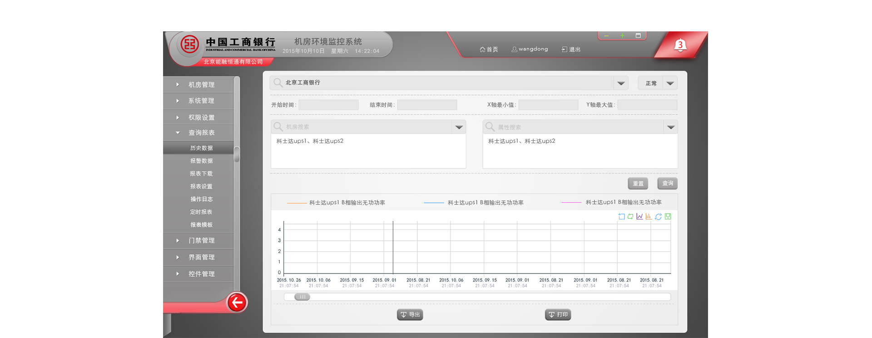Screen dimensions: 872x338
Task: Go to 首页 home link
Action: coord(489,50)
